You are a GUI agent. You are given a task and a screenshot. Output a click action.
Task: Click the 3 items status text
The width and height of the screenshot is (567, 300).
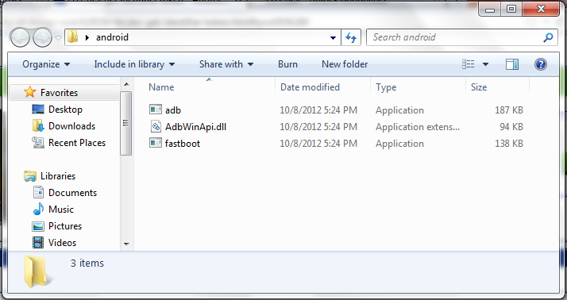click(x=87, y=263)
